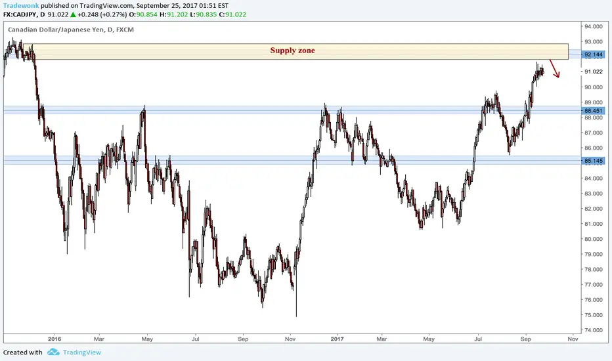Image resolution: width=612 pixels, height=361 pixels.
Task: Click the 2017 label on the time axis
Action: [338, 339]
